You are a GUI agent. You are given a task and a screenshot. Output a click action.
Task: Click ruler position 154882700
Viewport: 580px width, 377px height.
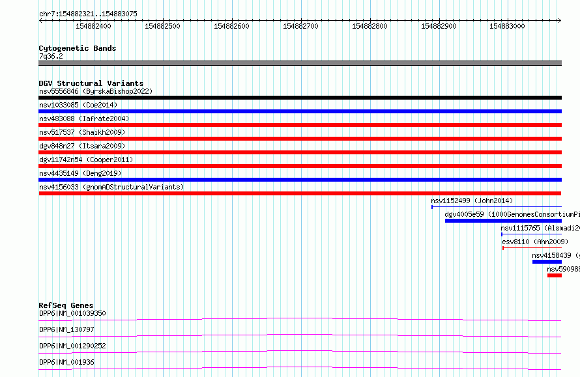(300, 26)
